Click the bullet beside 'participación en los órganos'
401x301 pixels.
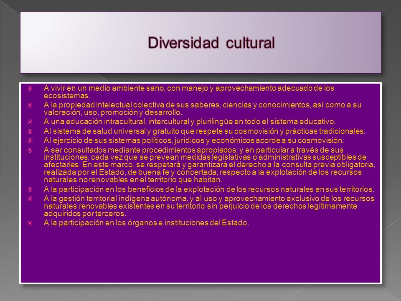(30, 223)
